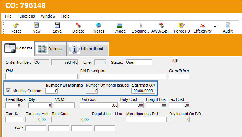This screenshot has height=137, width=242.
Task: Click the AWB/Exp toolbar icon
Action: click(x=161, y=25)
